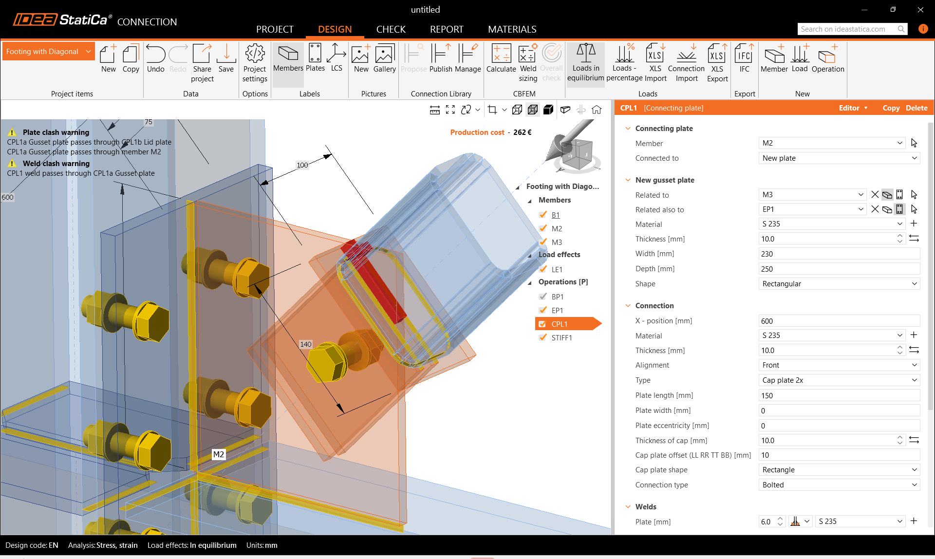
Task: Toggle M2 member checkbox
Action: [x=543, y=228]
